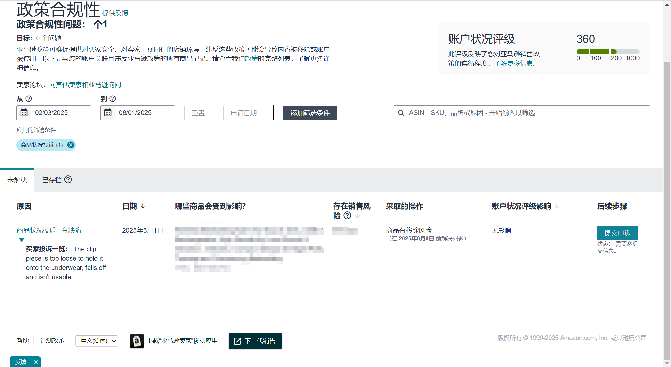The height and width of the screenshot is (367, 671).
Task: Click the 采取的操作 column header
Action: (404, 206)
